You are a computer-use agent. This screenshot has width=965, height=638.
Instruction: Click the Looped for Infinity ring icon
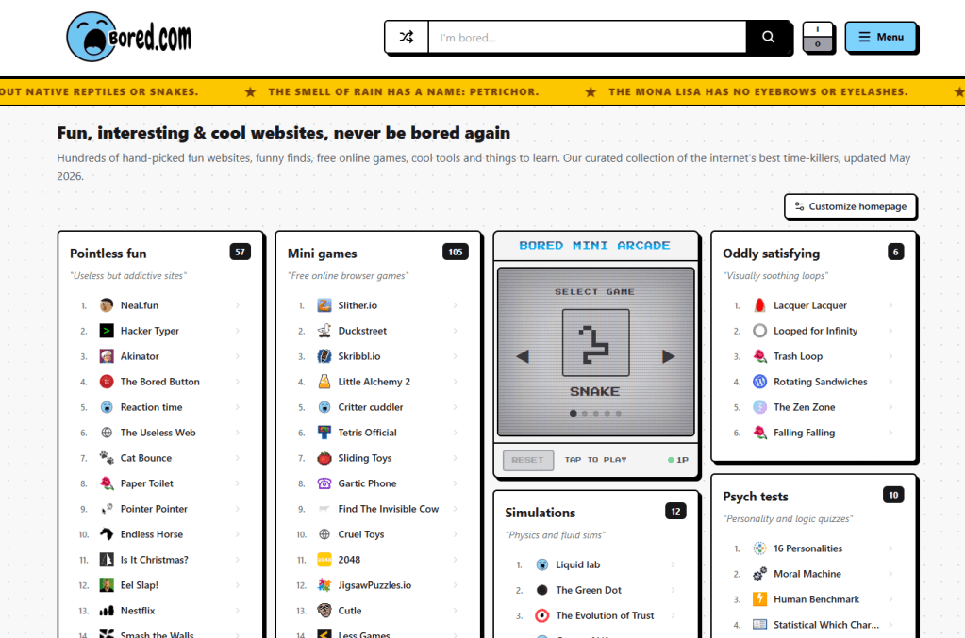coord(760,331)
